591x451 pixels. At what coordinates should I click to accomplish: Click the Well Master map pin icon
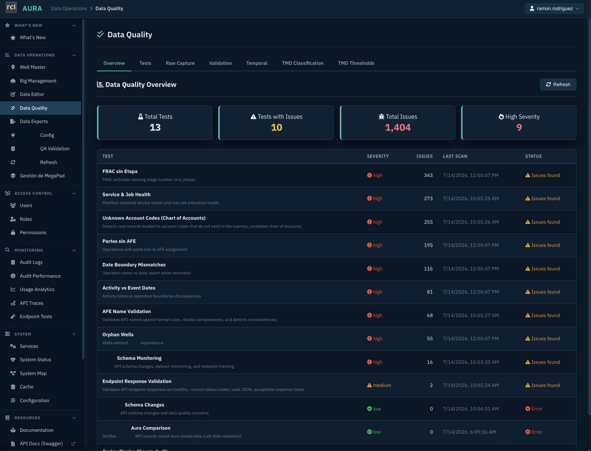(x=13, y=67)
